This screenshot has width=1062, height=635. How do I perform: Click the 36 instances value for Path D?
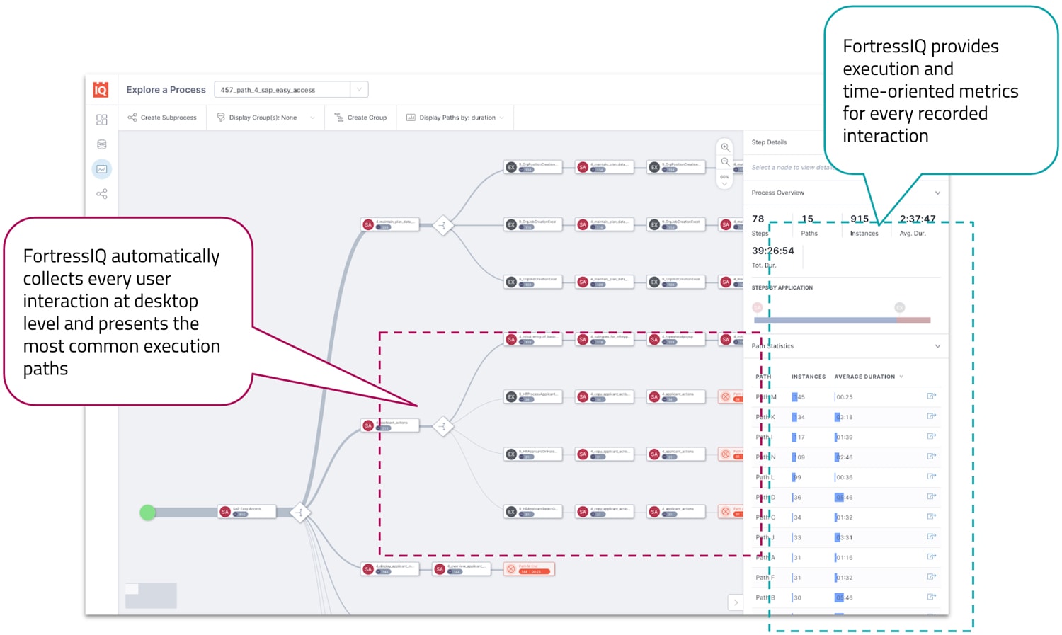click(797, 498)
